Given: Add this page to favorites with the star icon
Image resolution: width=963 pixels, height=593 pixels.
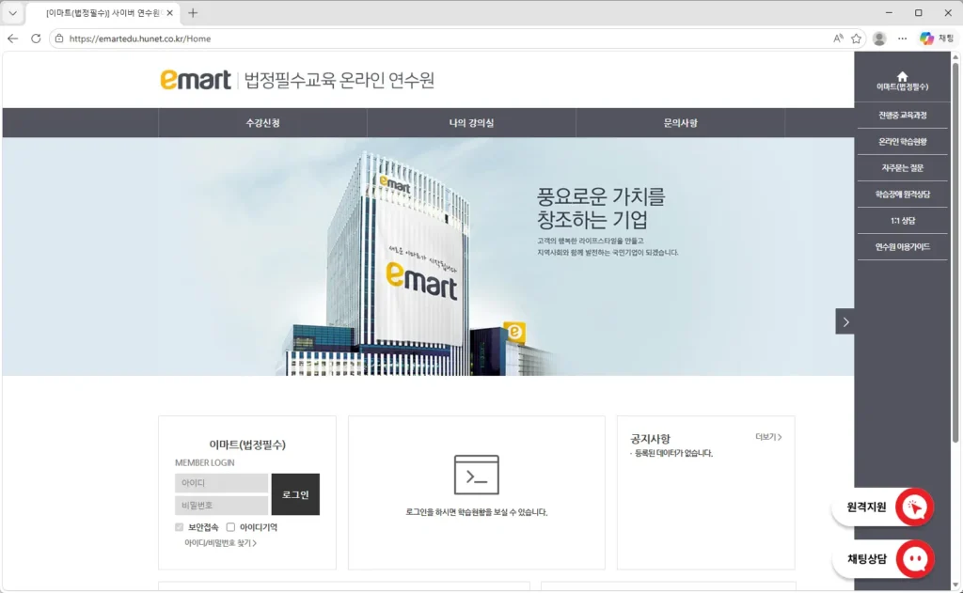Looking at the screenshot, I should (x=856, y=39).
